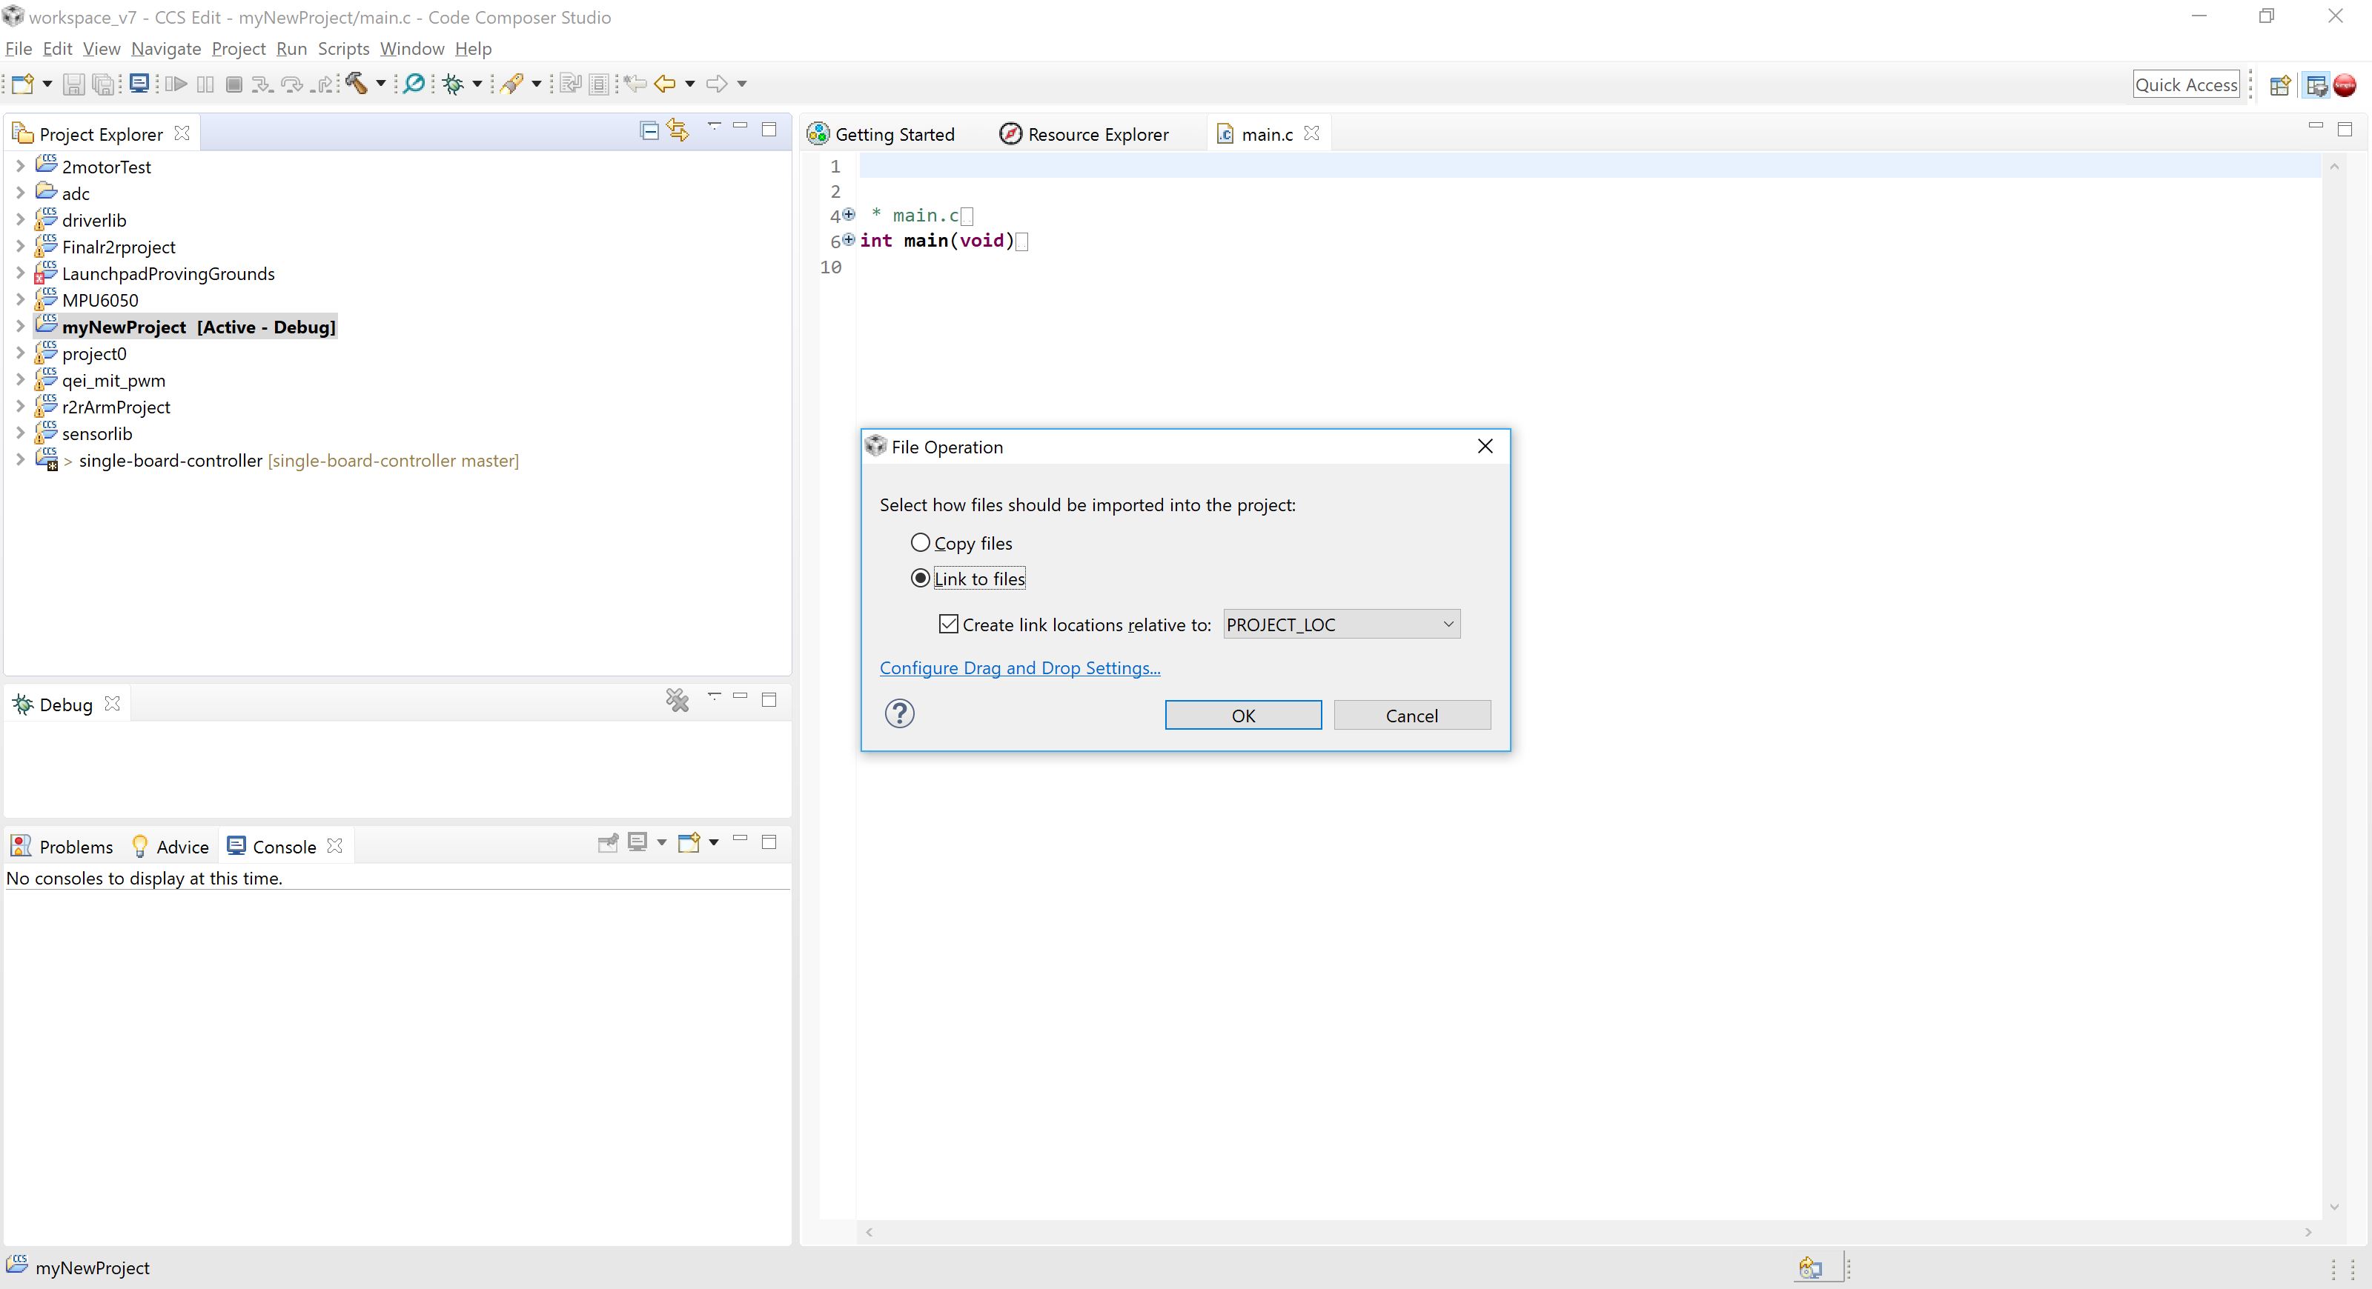The width and height of the screenshot is (2372, 1289).
Task: Click the hammer Build icon
Action: pyautogui.click(x=357, y=84)
